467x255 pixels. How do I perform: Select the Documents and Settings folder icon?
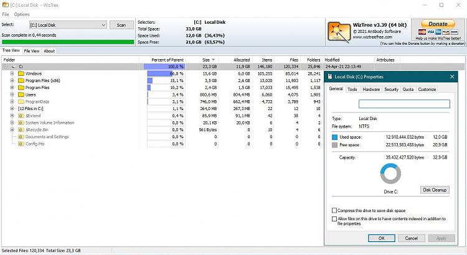tap(21, 137)
